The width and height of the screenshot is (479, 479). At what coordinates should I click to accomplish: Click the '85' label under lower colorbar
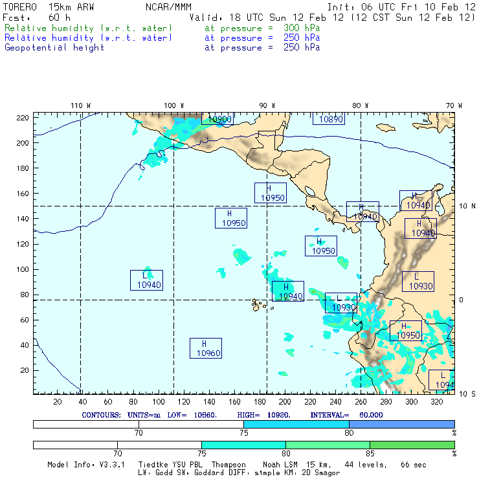(x=370, y=454)
